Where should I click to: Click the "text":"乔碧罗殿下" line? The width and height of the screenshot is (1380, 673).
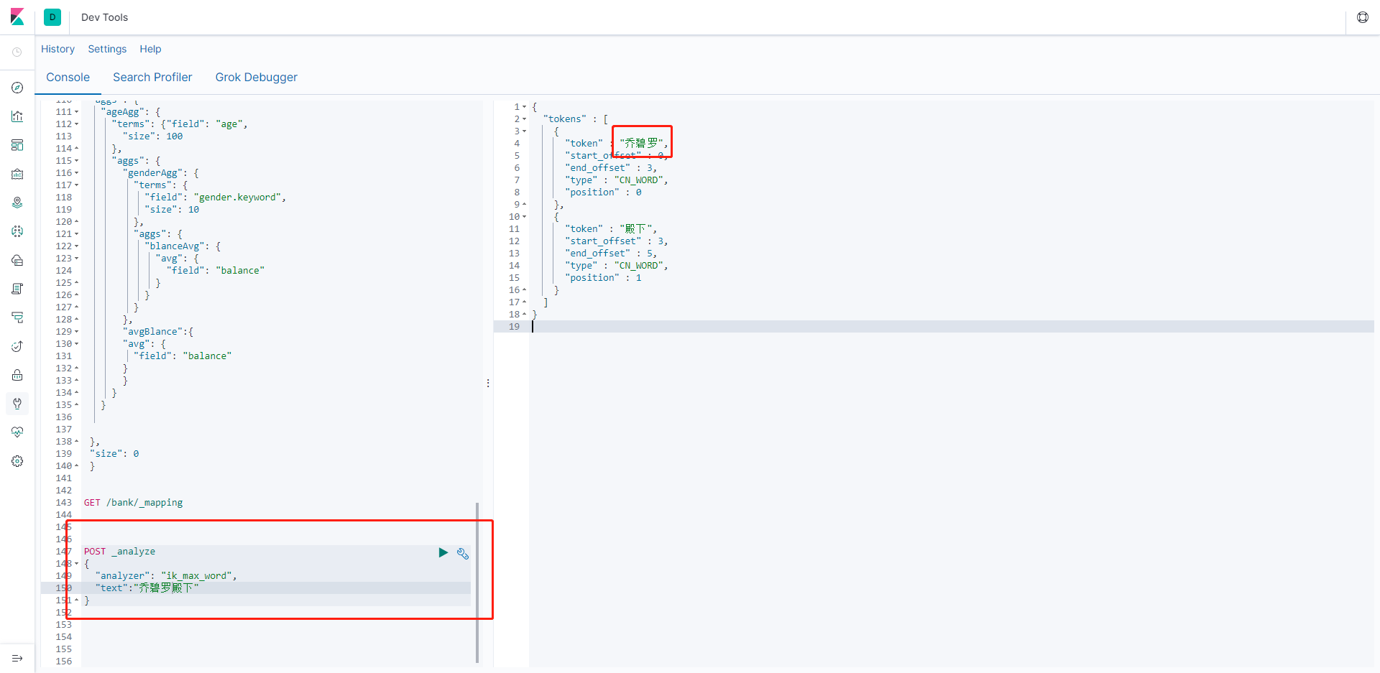147,588
